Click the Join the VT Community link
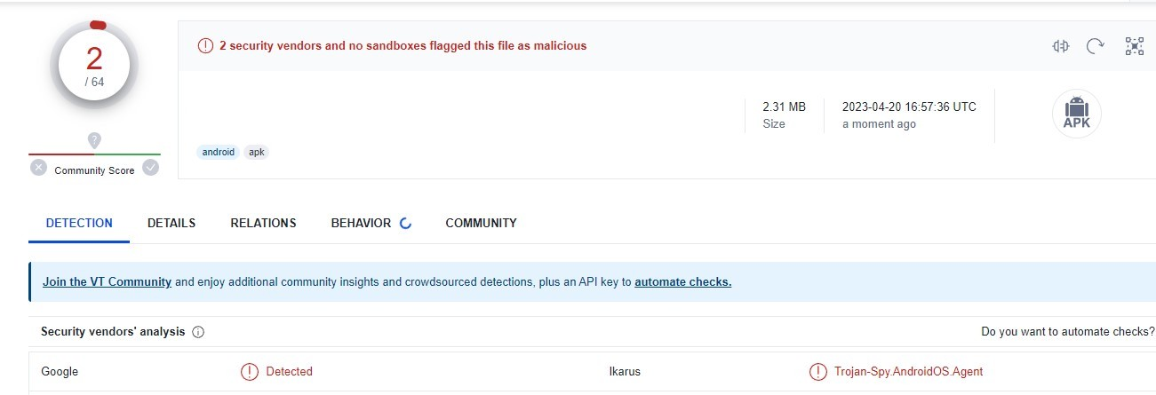Screen dimensions: 1156x395 [x=107, y=282]
